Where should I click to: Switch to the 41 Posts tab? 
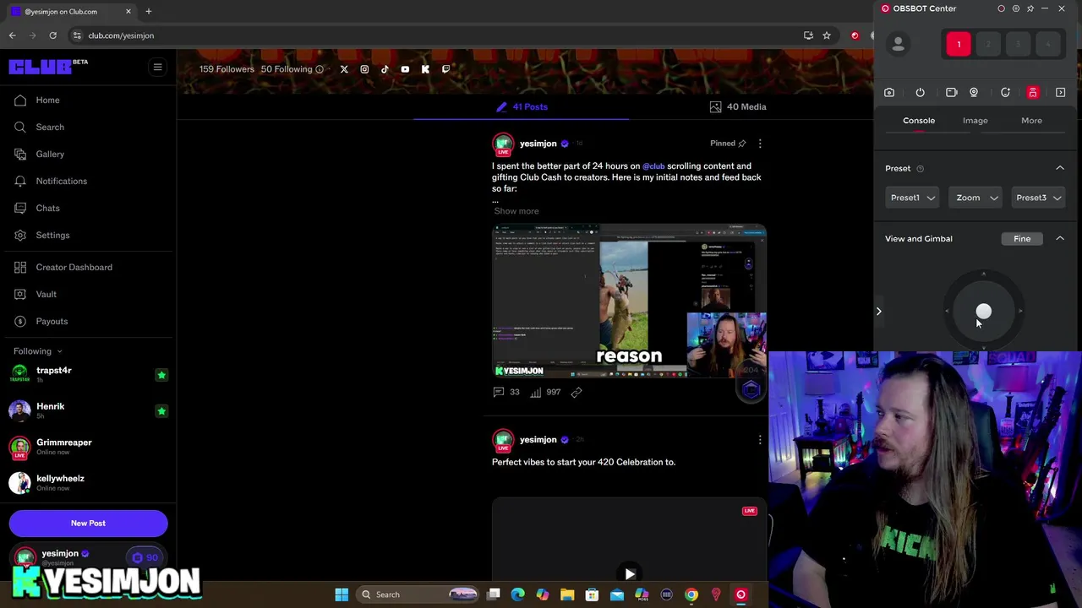pos(522,107)
